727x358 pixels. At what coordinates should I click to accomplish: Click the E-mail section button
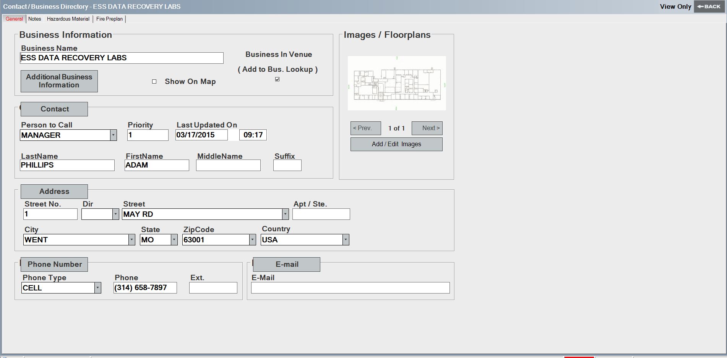(x=287, y=264)
